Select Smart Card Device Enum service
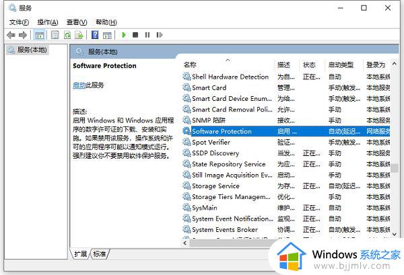 click(286, 99)
